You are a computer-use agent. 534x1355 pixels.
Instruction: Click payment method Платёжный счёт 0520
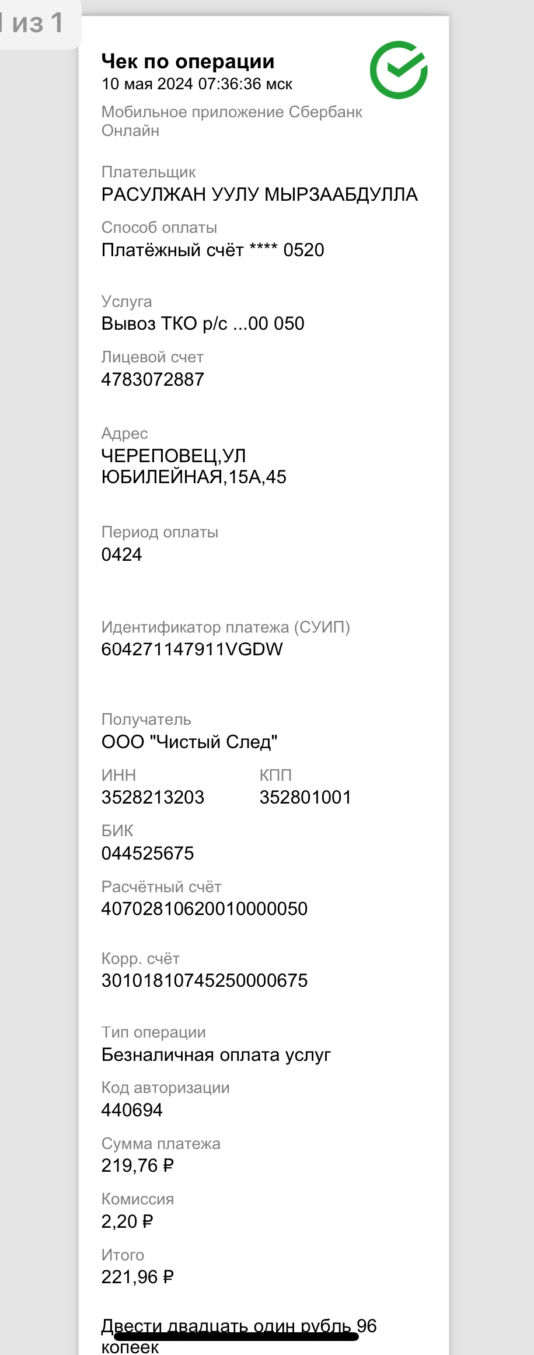click(212, 250)
